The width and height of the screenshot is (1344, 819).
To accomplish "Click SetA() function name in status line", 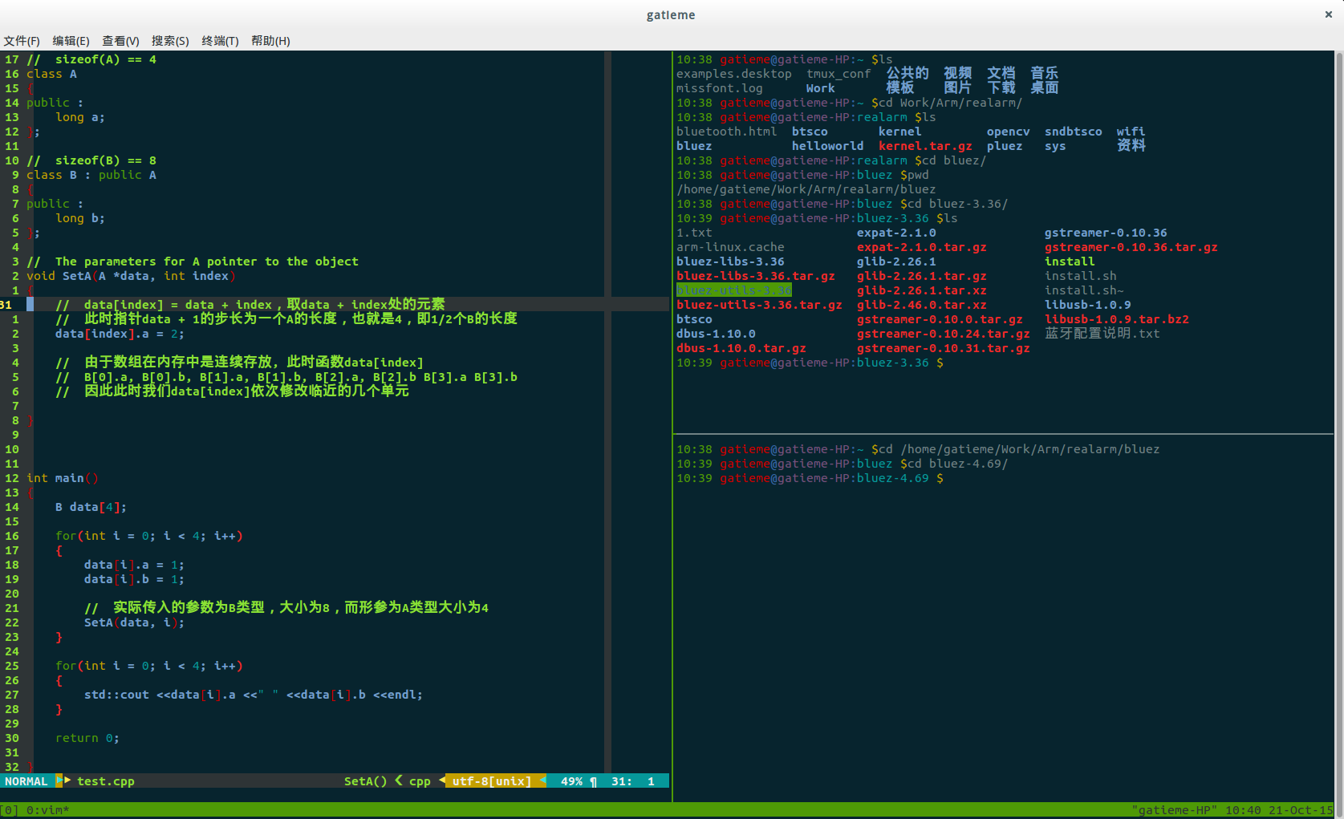I will [365, 781].
